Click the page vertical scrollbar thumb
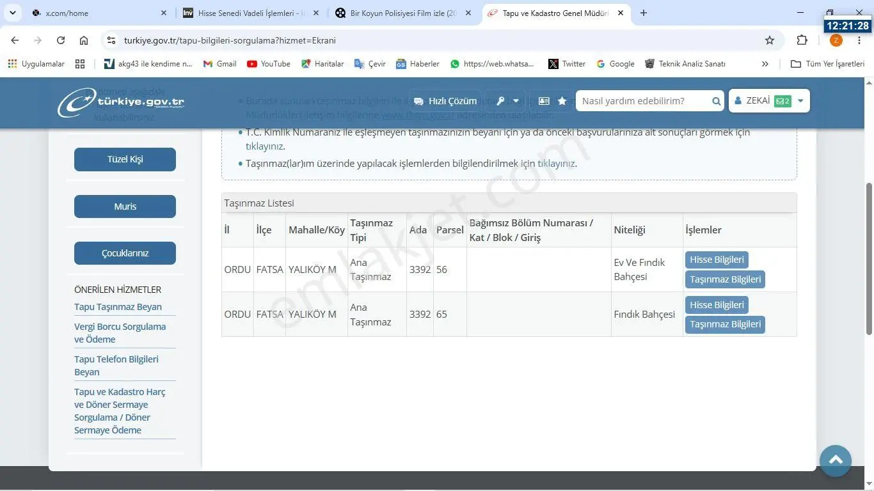The image size is (874, 491). click(x=869, y=258)
